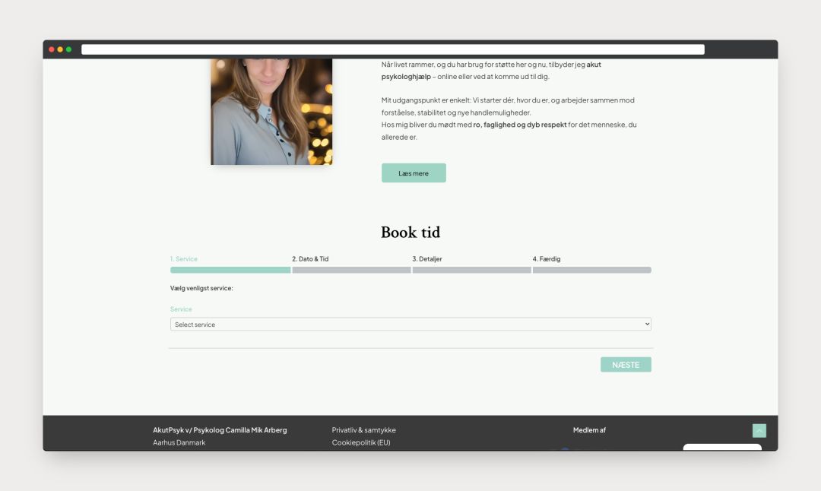Go to the '2. Dato & Tid' step
This screenshot has width=821, height=491.
pyautogui.click(x=310, y=259)
